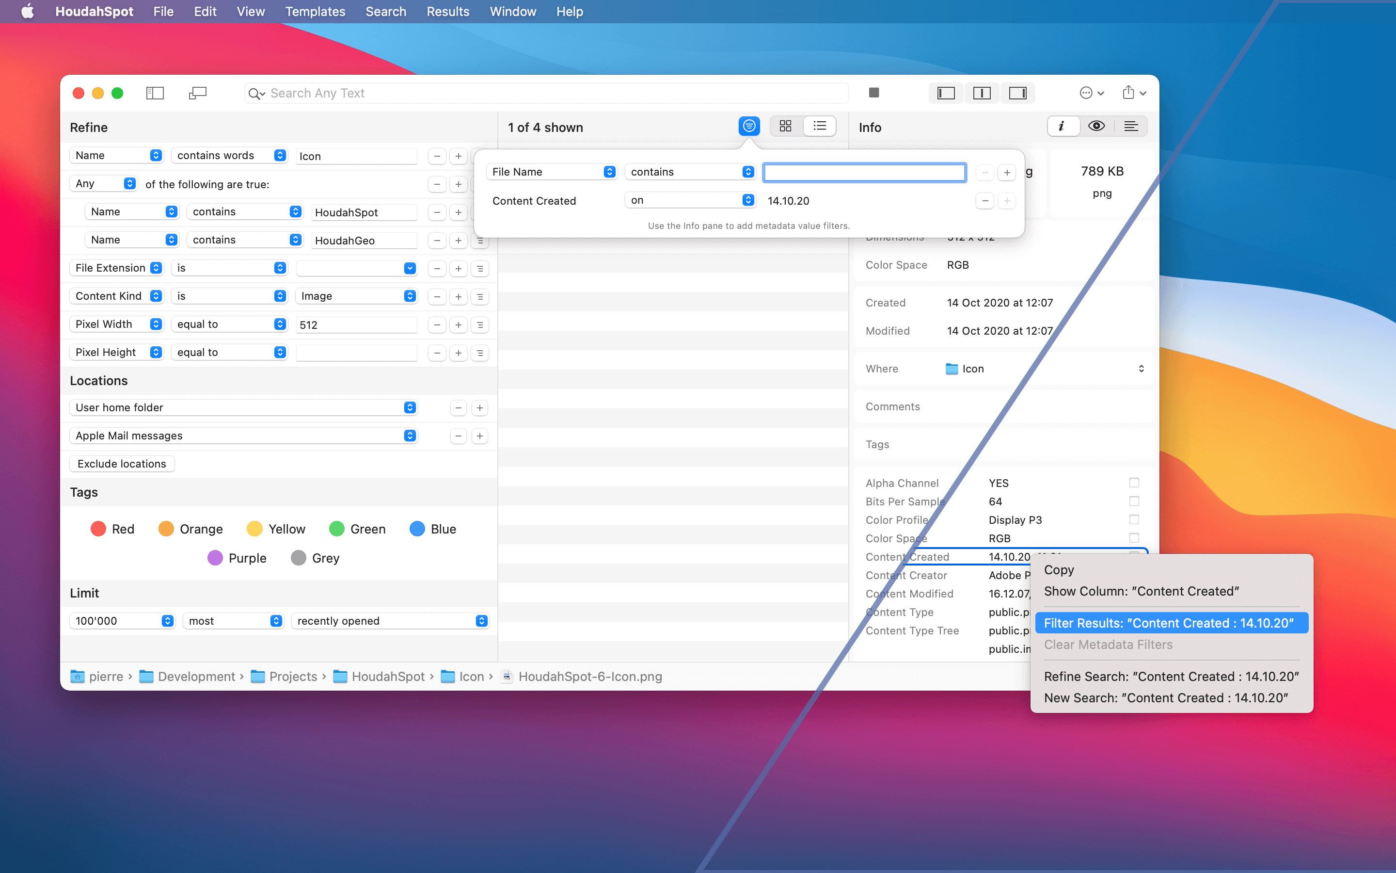Screen dimensions: 1396x873
Task: Check the Bits Per Sample checkbox
Action: point(1134,501)
